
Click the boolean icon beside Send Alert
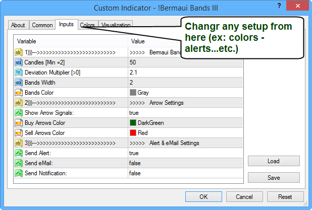pos(19,153)
